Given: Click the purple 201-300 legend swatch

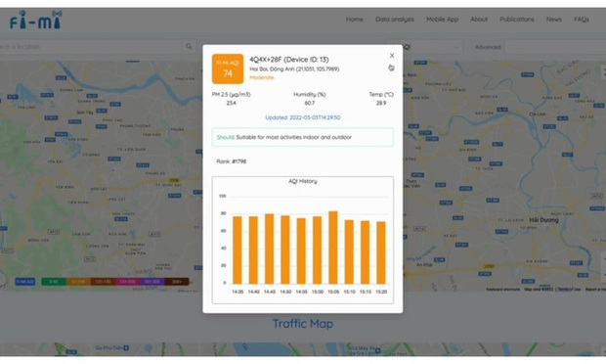Looking at the screenshot, I should 152,282.
